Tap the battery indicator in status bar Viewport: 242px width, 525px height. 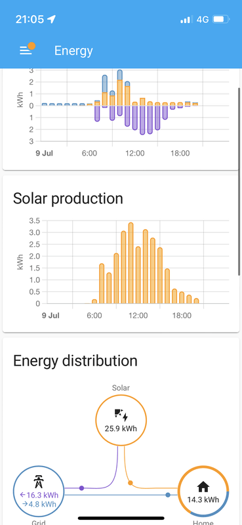tap(221, 19)
